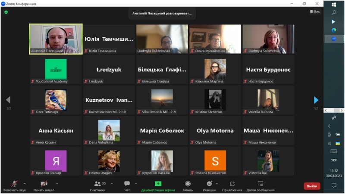The image size is (345, 194).
Task: Click Юлія Темчишина participant tile
Action: pyautogui.click(x=109, y=39)
